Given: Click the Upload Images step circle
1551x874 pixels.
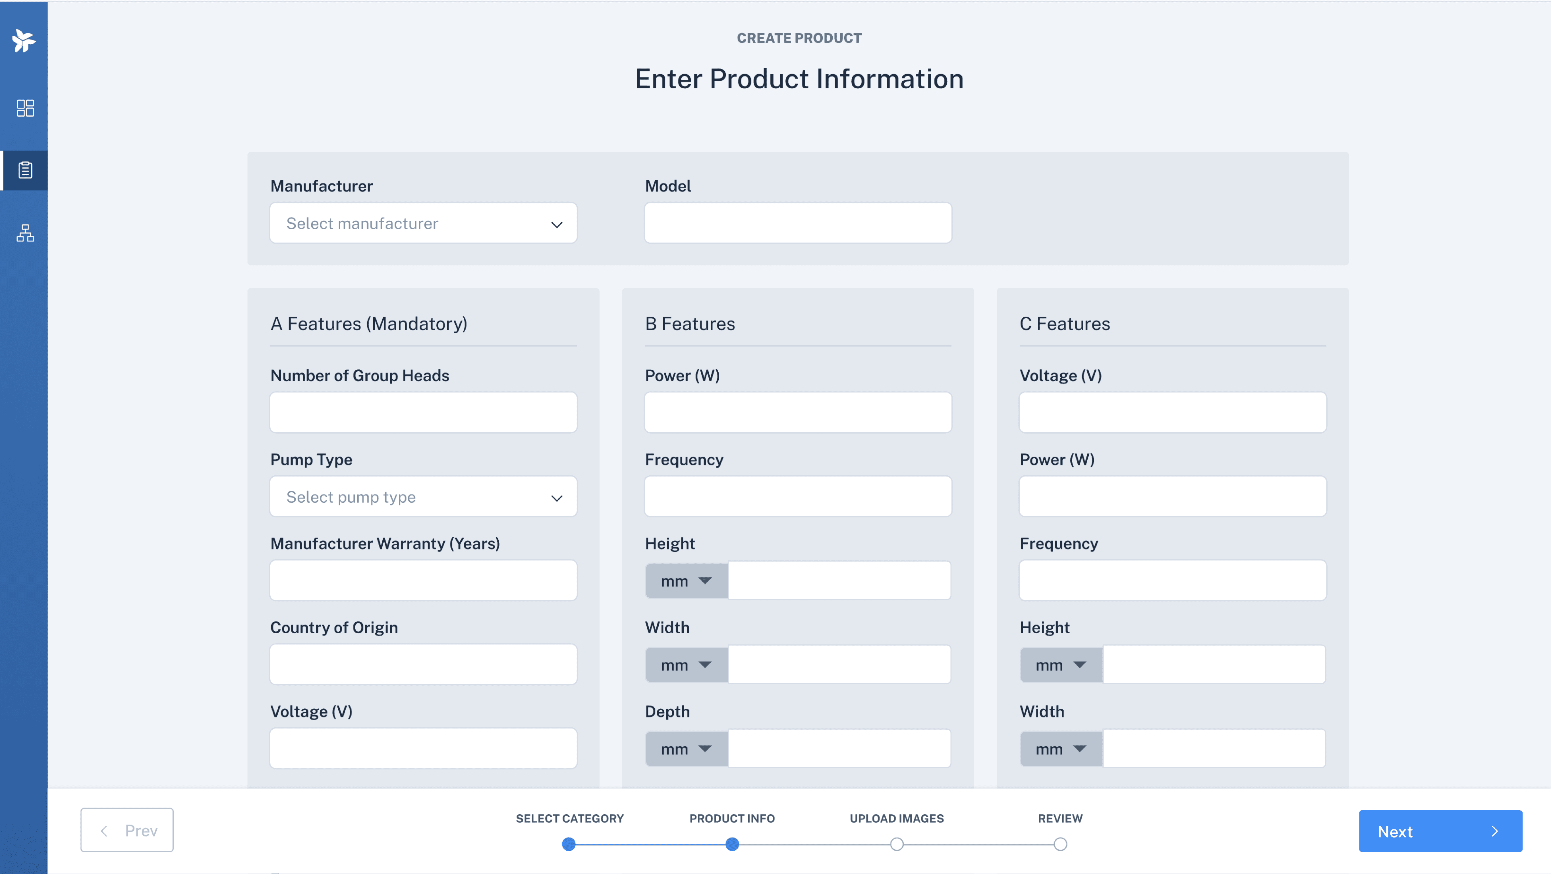Looking at the screenshot, I should pyautogui.click(x=897, y=844).
